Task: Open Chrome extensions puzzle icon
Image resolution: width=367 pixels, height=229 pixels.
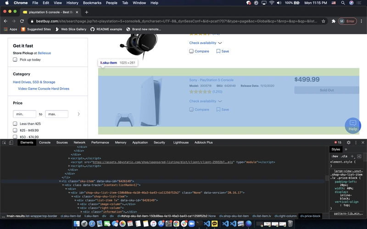Action: (x=334, y=21)
